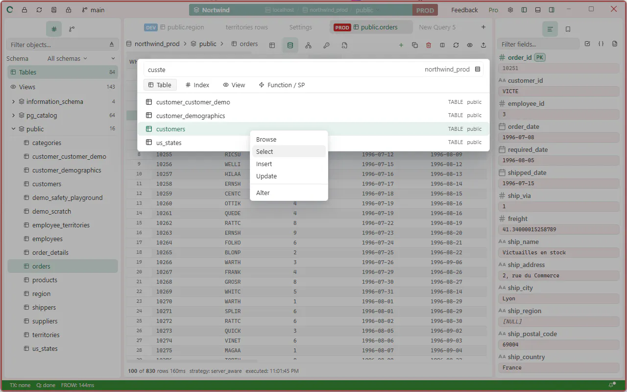The height and width of the screenshot is (392, 627).
Task: Click the export upload icon
Action: click(x=483, y=45)
